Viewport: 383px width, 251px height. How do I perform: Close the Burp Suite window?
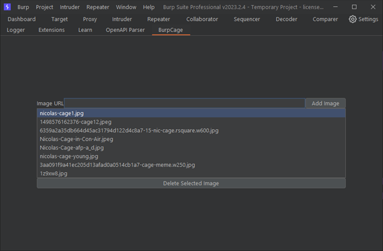tap(373, 7)
